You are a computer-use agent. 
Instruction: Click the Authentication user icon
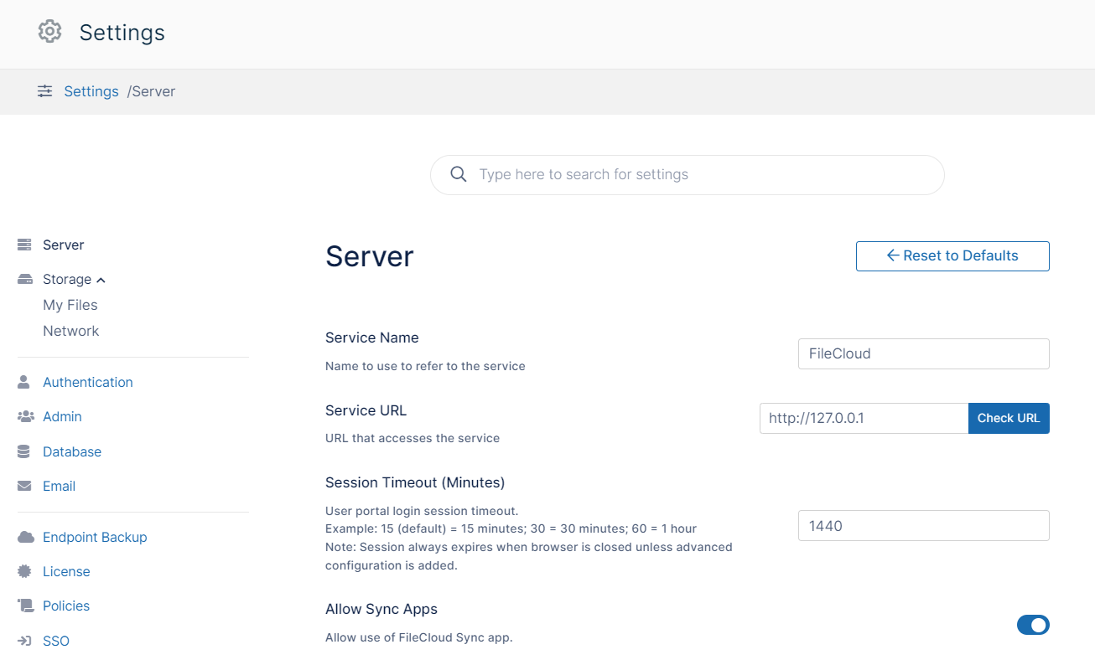click(24, 382)
